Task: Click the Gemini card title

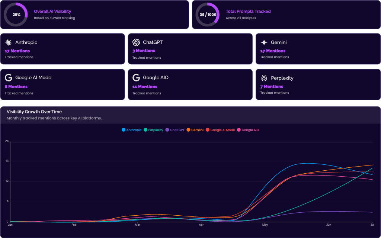Action: click(279, 42)
